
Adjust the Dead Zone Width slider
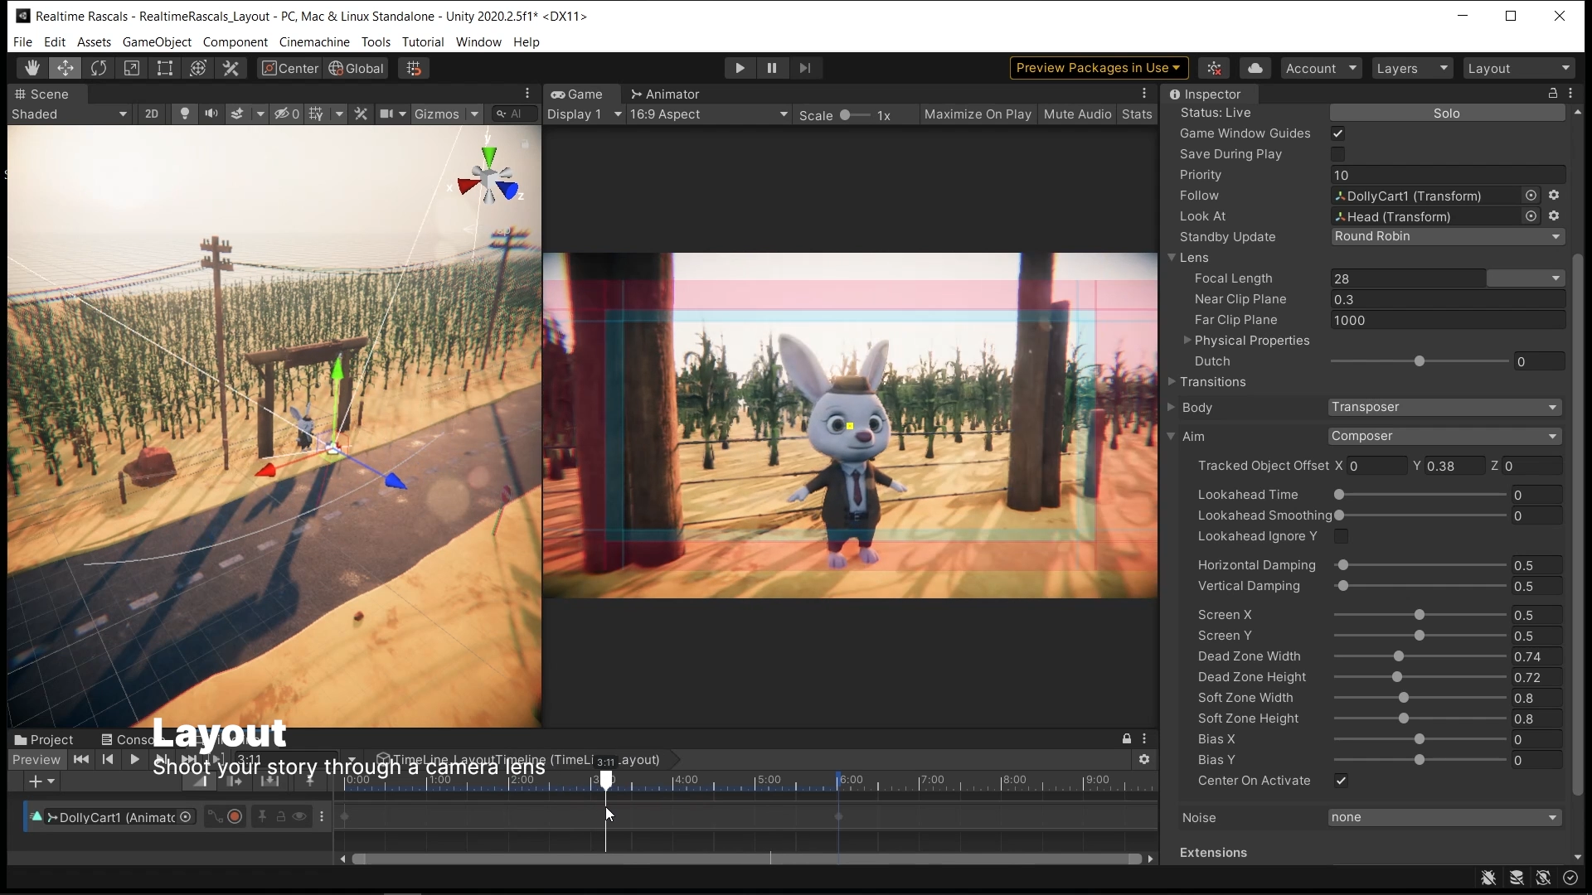tap(1399, 656)
